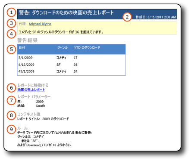Select the rule line データ フィード内に次のいずれかが含まれる場合に警告:
Image resolution: width=191 pixels, height=161 pixels.
point(55,133)
